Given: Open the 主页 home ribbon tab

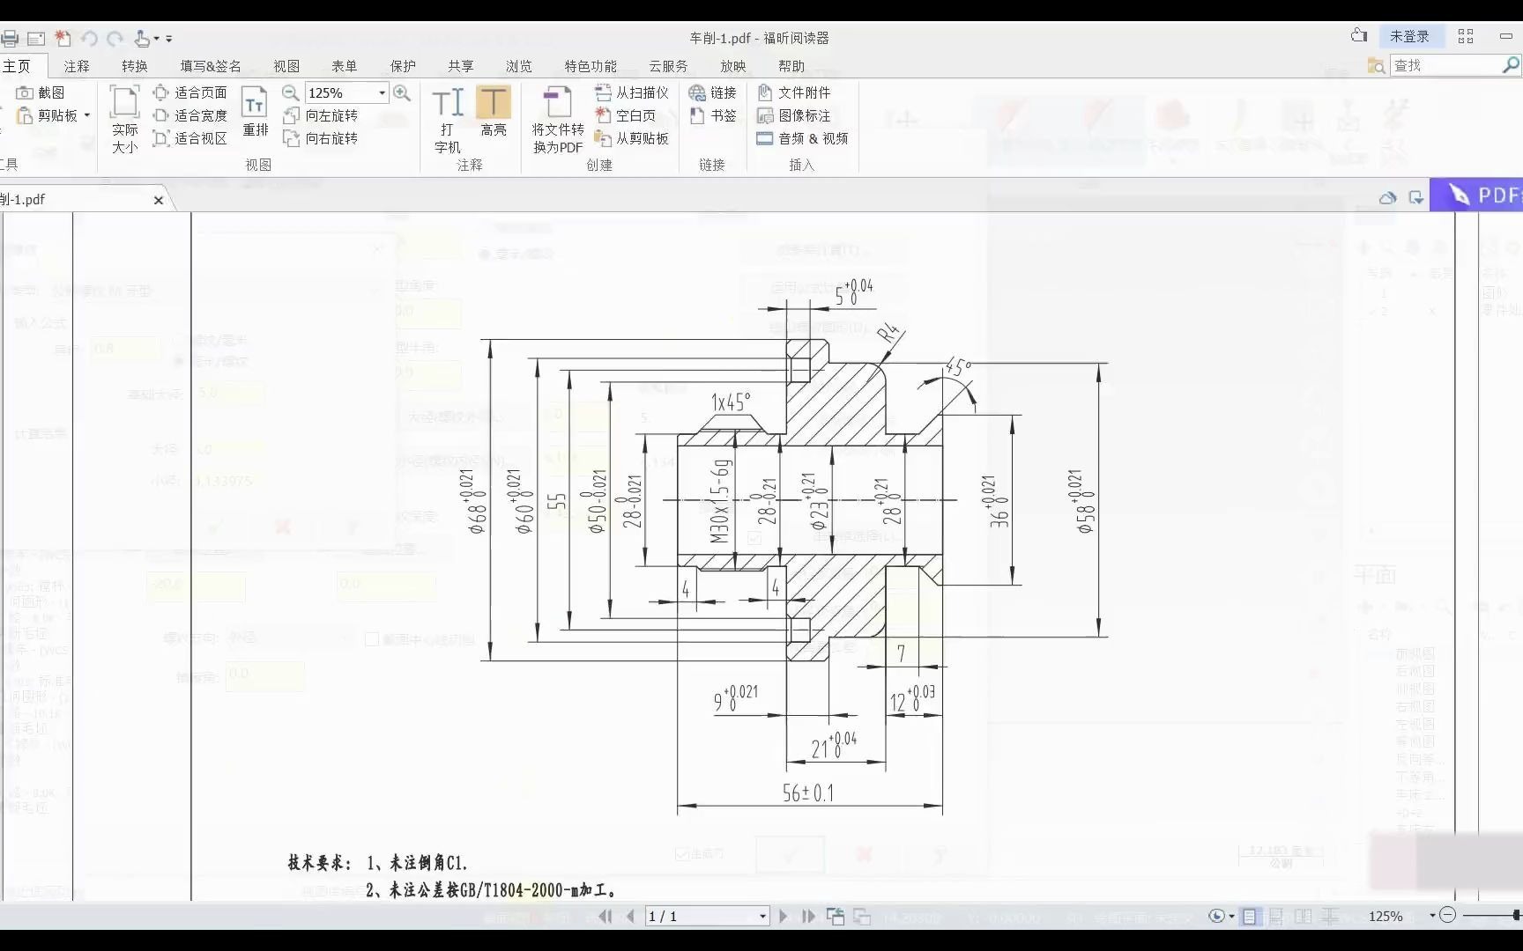Looking at the screenshot, I should tap(17, 66).
